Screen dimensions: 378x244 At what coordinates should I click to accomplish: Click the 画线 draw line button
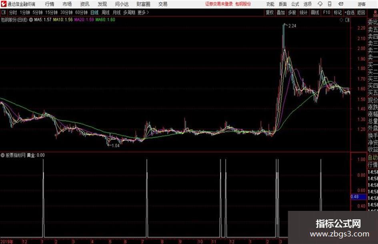[x=315, y=12]
